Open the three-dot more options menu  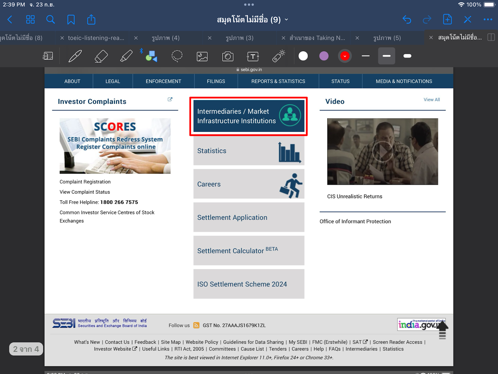coord(488,19)
